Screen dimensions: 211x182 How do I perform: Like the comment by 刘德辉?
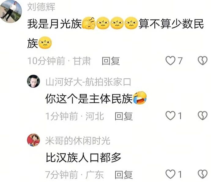171,61
